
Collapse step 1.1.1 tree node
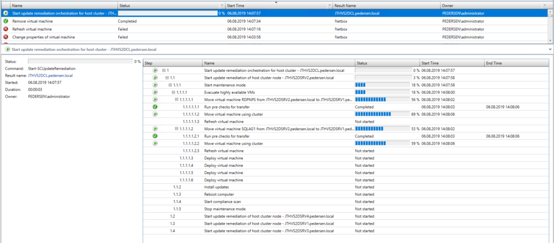point(170,85)
